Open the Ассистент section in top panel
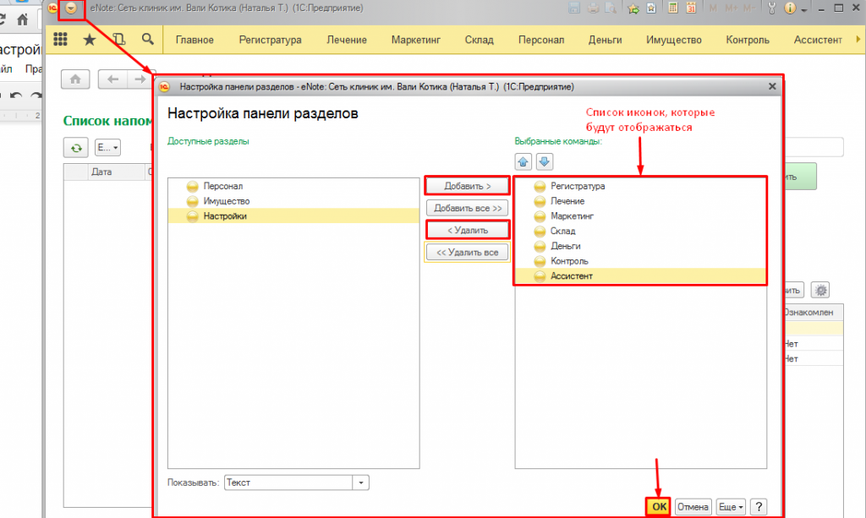 tap(818, 40)
